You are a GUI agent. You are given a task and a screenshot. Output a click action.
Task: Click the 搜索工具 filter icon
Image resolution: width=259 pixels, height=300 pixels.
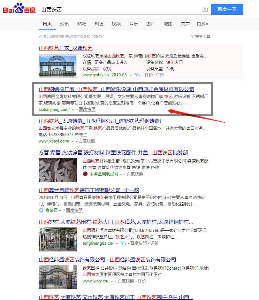tap(193, 36)
